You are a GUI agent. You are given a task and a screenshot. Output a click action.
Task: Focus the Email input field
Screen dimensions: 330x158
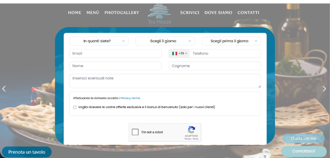point(115,53)
